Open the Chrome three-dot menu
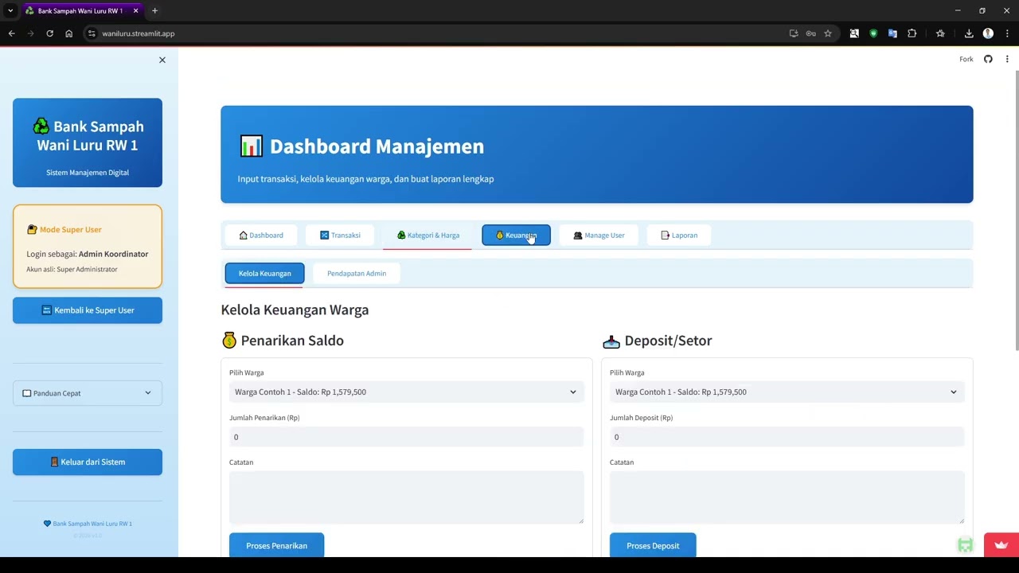The height and width of the screenshot is (573, 1019). click(x=1007, y=33)
